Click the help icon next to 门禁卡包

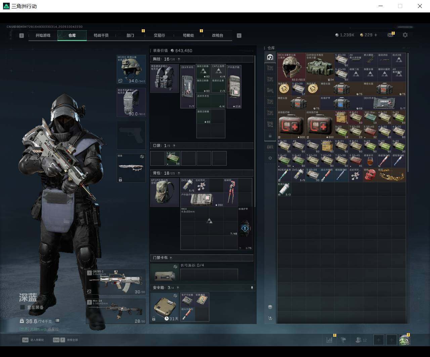point(171,258)
